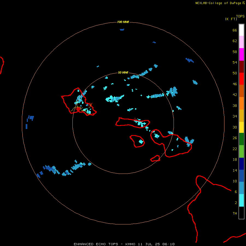Viewport: 246px width, 246px height.
Task: Click the gold 38 kft color swatch
Action: [241, 115]
